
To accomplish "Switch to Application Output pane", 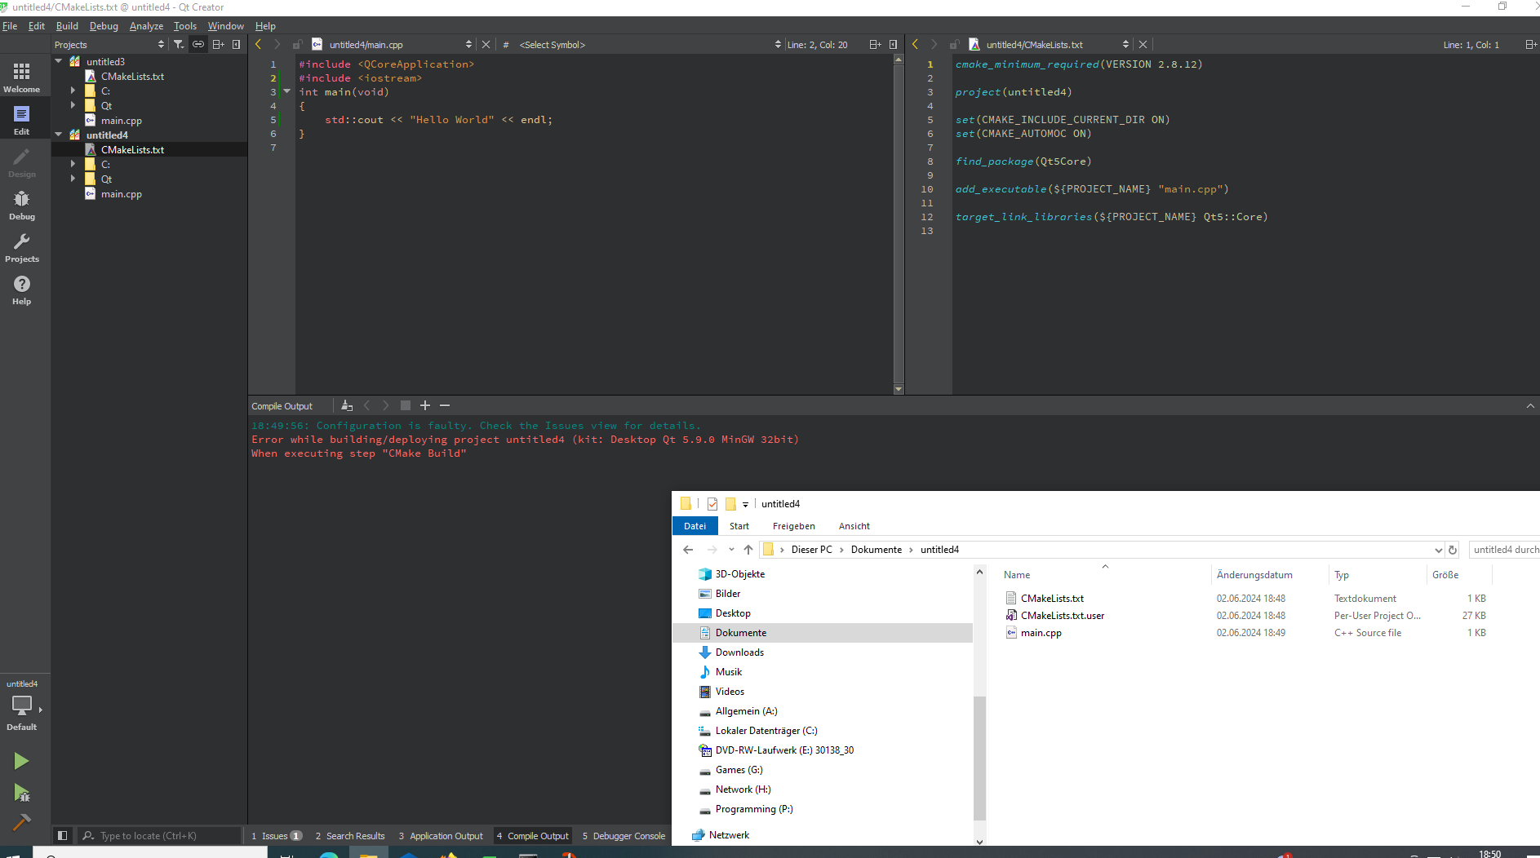I will pyautogui.click(x=441, y=836).
